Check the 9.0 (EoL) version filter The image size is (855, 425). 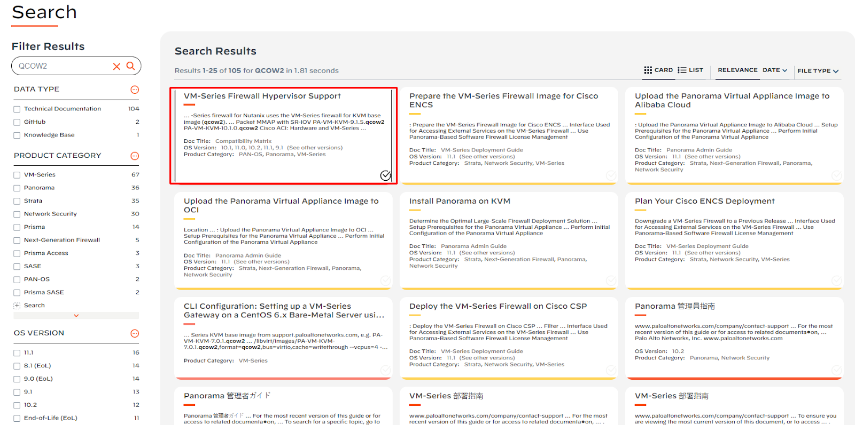17,379
